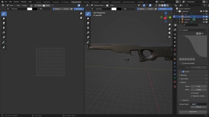The image size is (209, 117).
Task: Select the Annotate tool in 3D viewport toolbar
Action: [88, 43]
